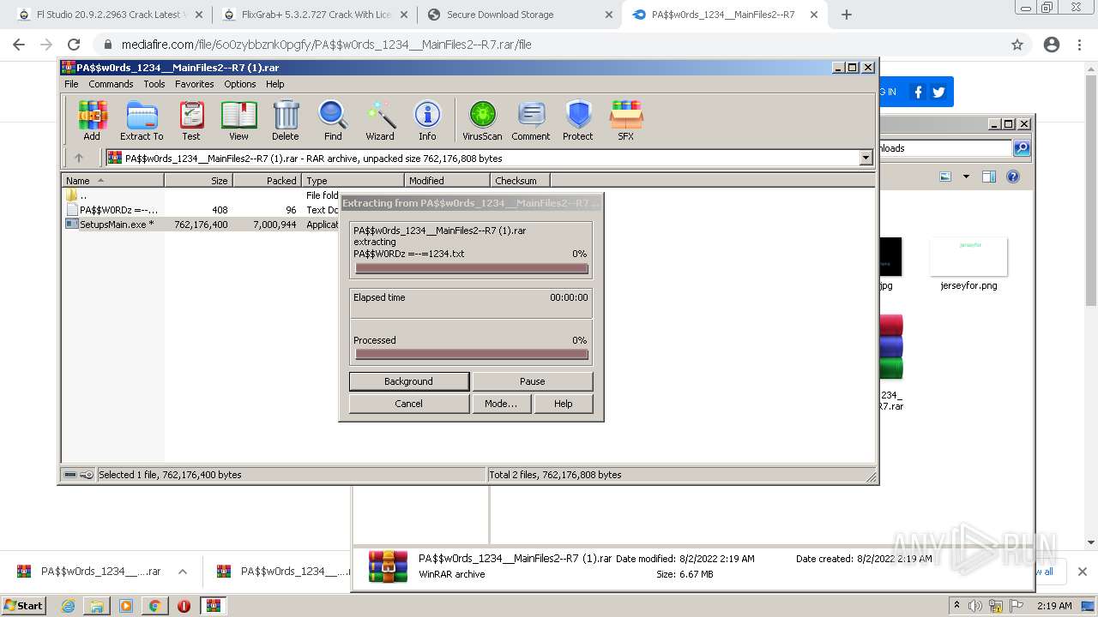
Task: Share on Twitter icon
Action: click(938, 93)
